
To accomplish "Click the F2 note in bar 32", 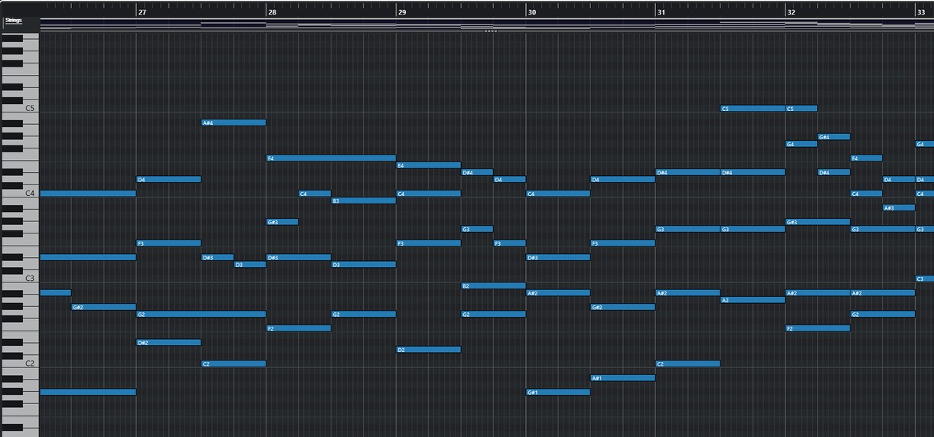I will pyautogui.click(x=818, y=328).
